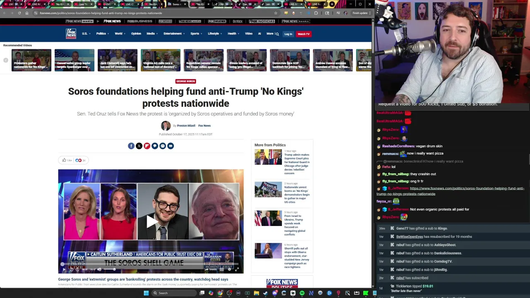Open the More menu in navigation
The height and width of the screenshot is (298, 530).
pos(270,34)
